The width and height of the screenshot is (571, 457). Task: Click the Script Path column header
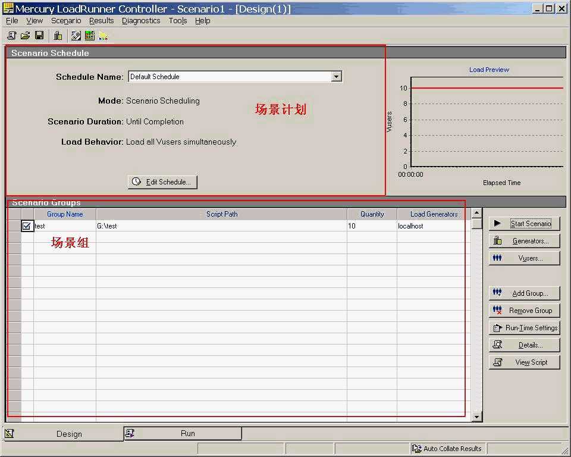pos(221,214)
